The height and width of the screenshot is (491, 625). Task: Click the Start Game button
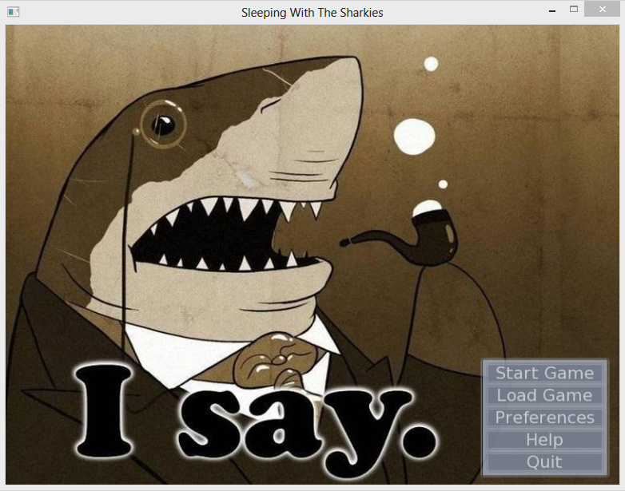[544, 373]
